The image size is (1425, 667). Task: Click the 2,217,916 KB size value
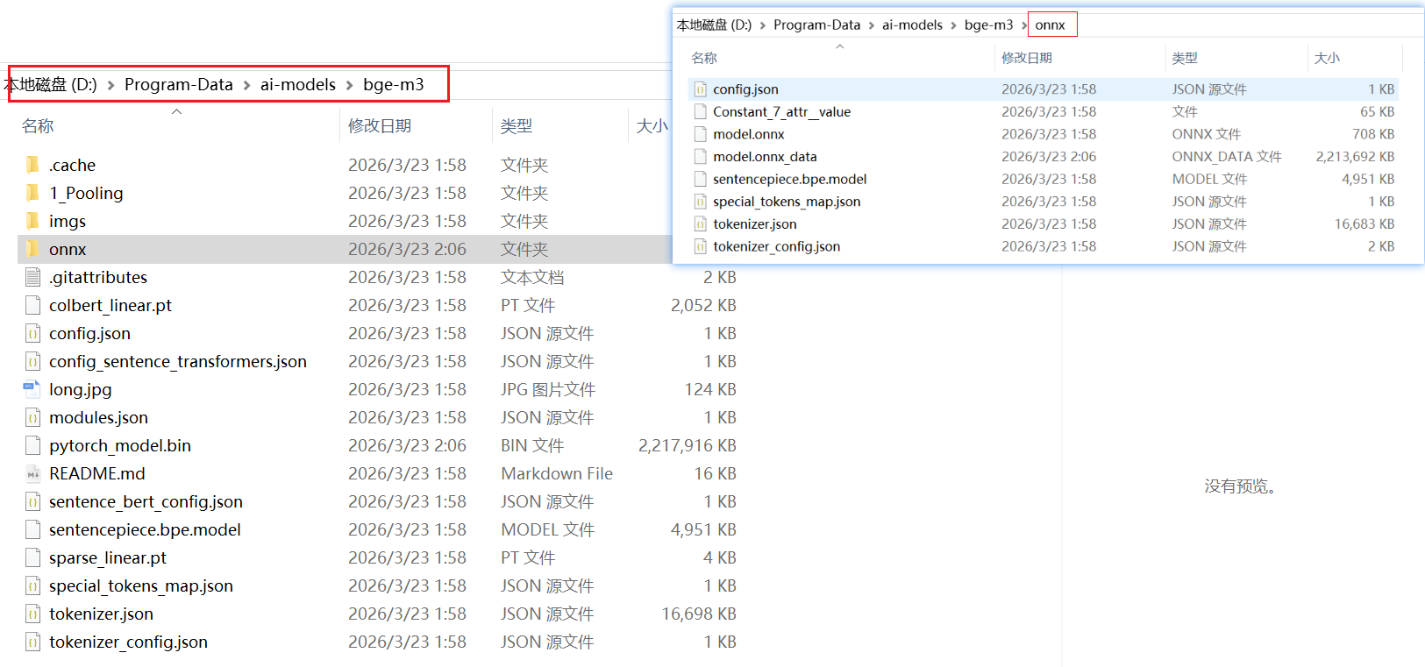tap(688, 445)
